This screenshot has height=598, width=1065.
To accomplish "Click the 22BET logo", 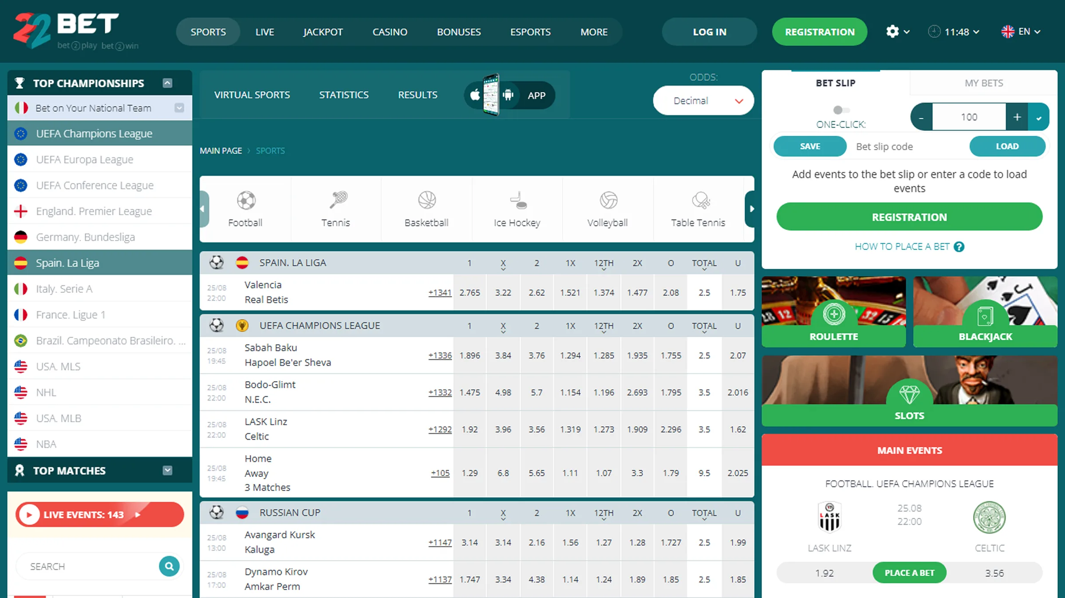I will [75, 31].
